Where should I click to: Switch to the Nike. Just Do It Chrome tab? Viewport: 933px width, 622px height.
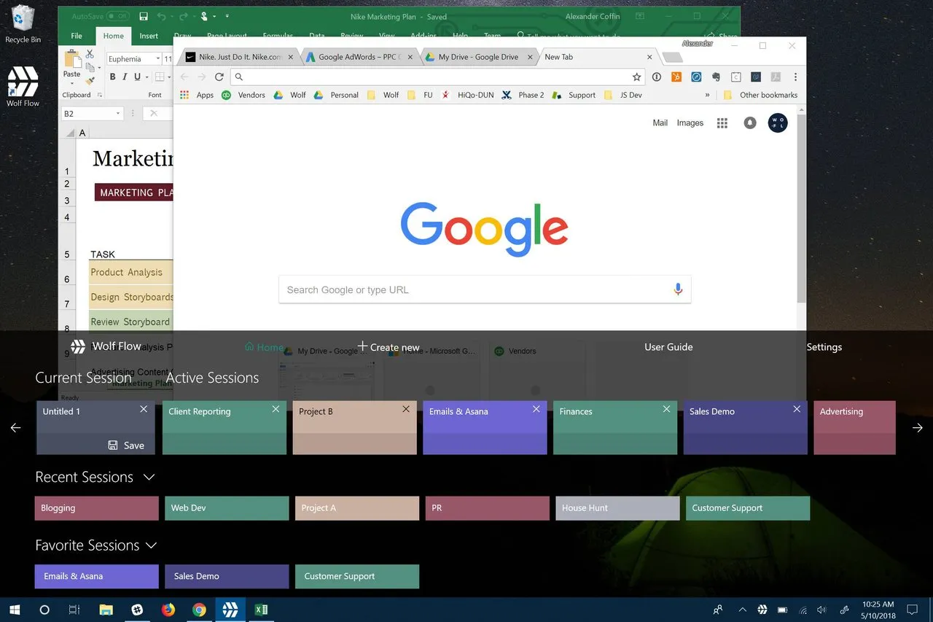click(x=241, y=57)
